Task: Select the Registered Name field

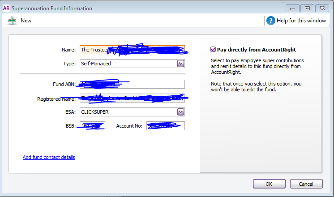Action: tap(132, 98)
